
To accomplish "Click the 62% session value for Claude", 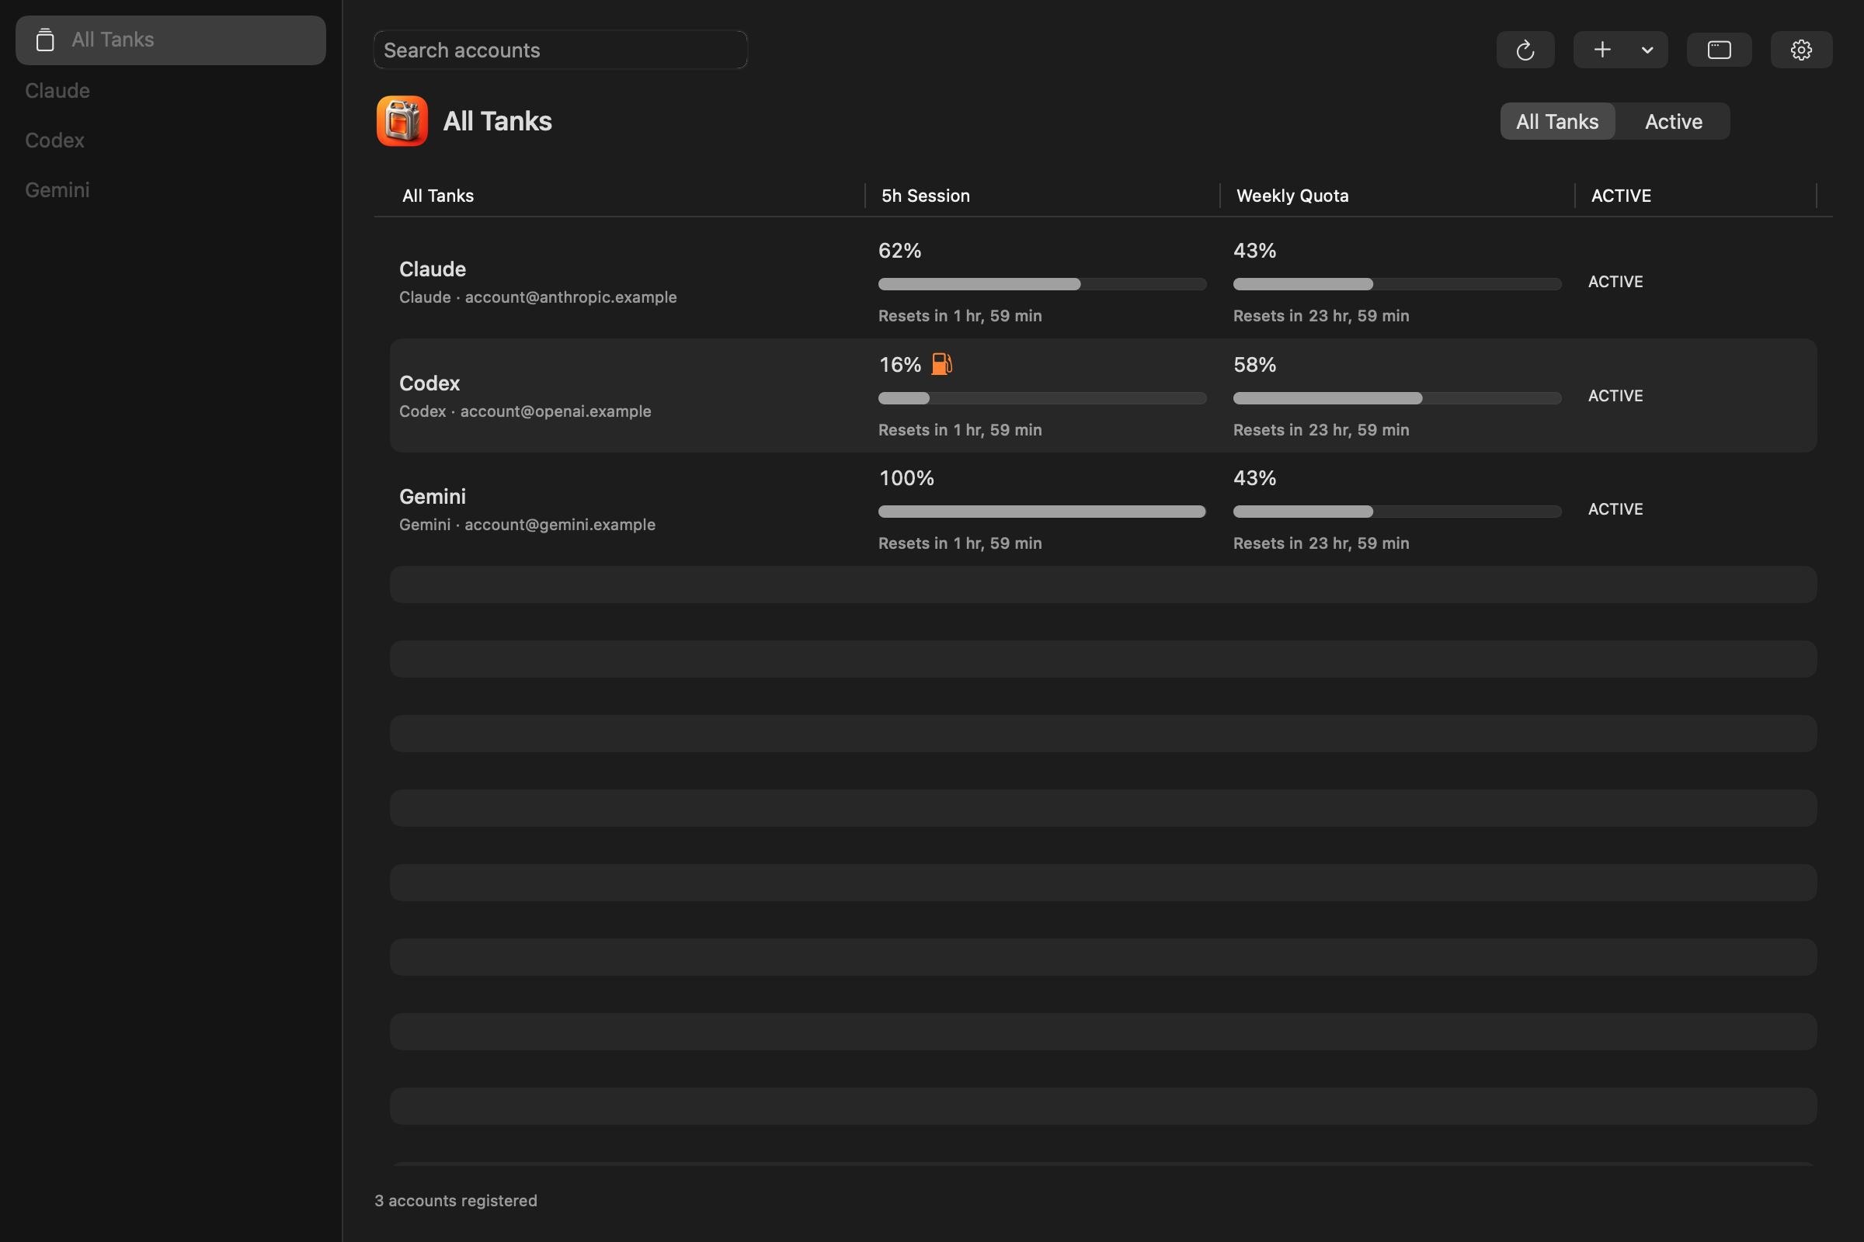I will point(899,250).
